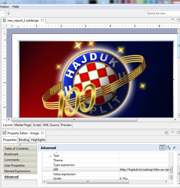Viewport: 180px width, 188px height.
Task: Click the properties table scroll right arrow
Action: [x=166, y=182]
